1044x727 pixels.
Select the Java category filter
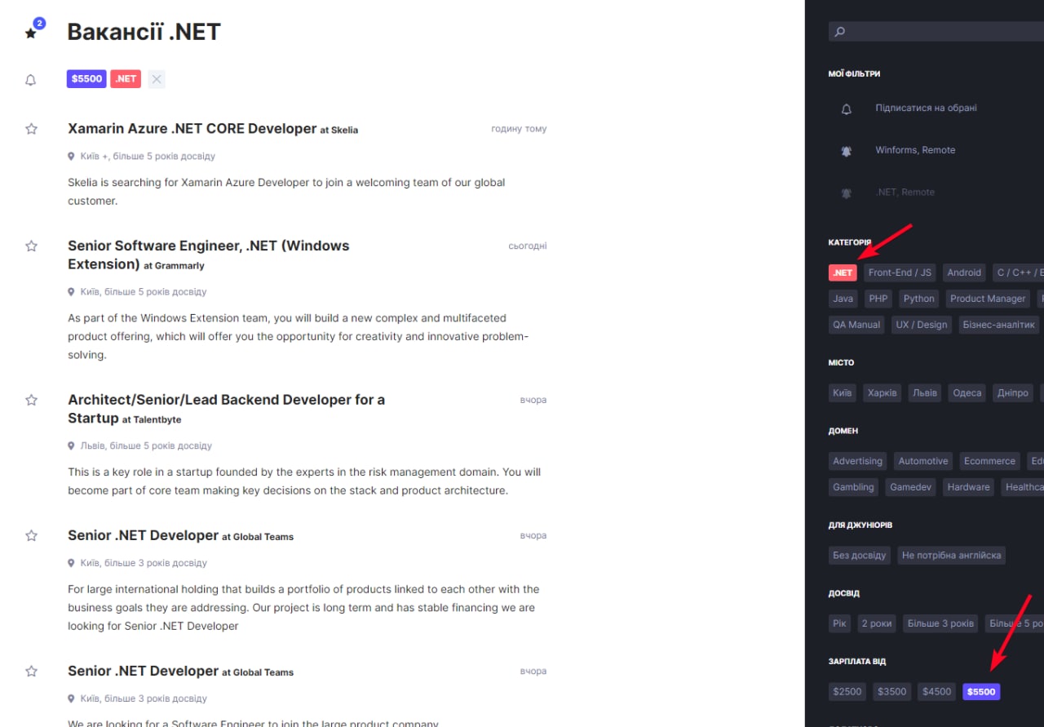click(x=843, y=299)
